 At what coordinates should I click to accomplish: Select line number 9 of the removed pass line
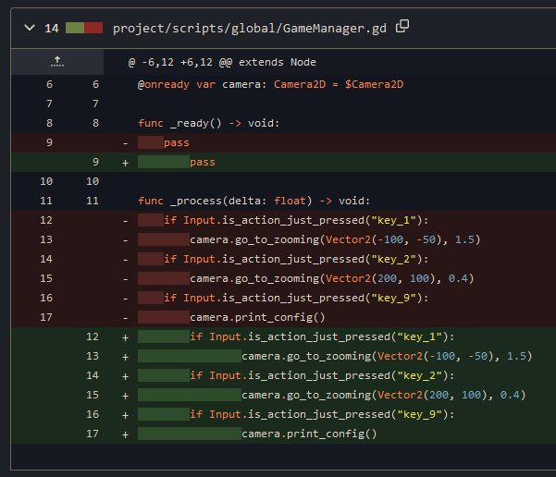click(x=48, y=142)
